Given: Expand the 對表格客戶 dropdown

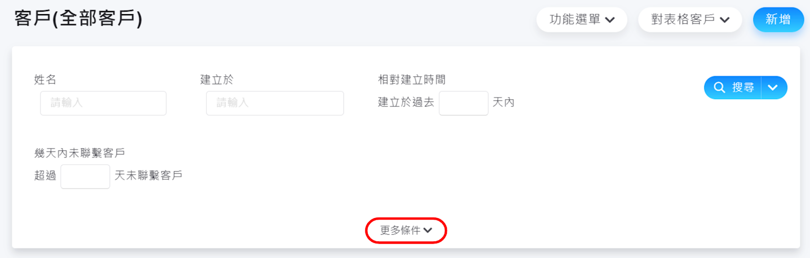Looking at the screenshot, I should point(690,20).
